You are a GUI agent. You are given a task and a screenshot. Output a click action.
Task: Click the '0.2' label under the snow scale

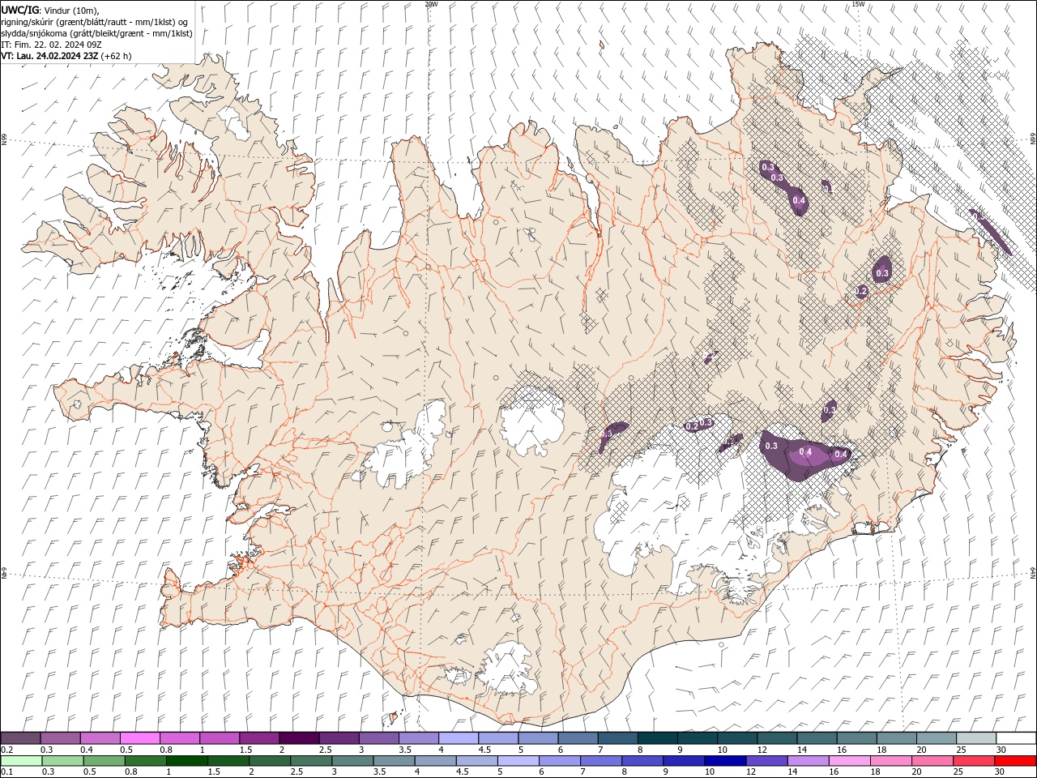coord(6,750)
